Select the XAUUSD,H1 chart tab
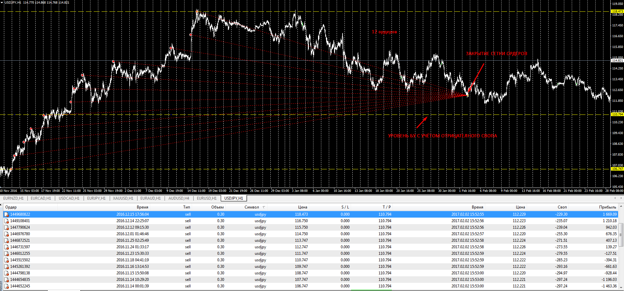 [x=123, y=198]
